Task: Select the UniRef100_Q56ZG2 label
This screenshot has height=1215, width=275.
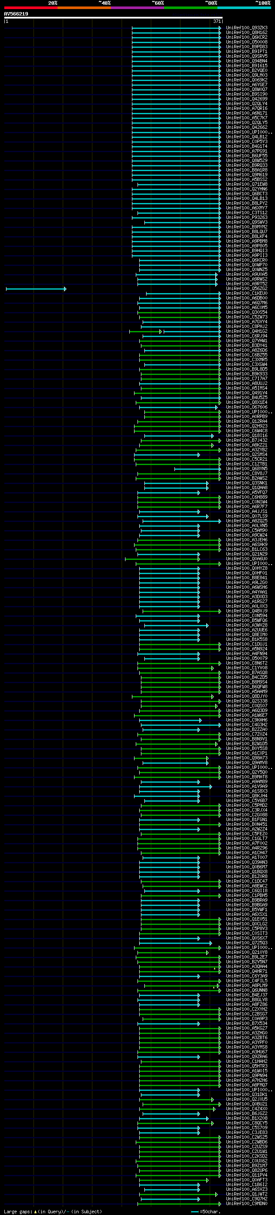Action: point(247,289)
